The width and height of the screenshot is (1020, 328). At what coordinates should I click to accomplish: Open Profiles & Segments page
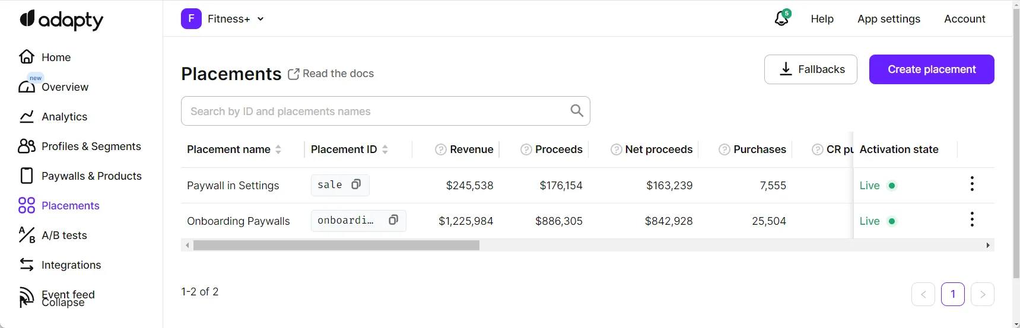pos(91,147)
